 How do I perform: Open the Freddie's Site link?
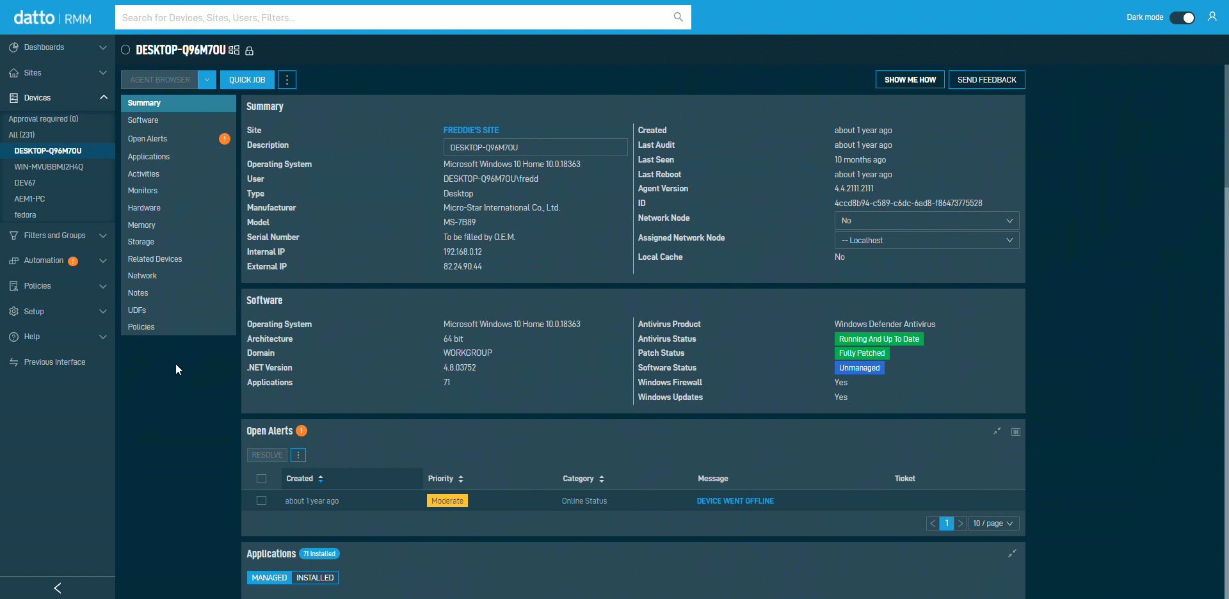coord(471,130)
